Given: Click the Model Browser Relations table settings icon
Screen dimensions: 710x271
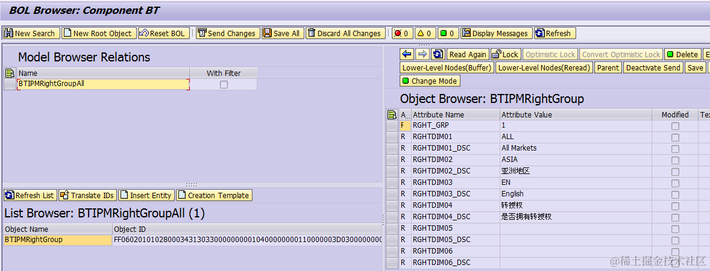Looking at the screenshot, I should point(10,73).
